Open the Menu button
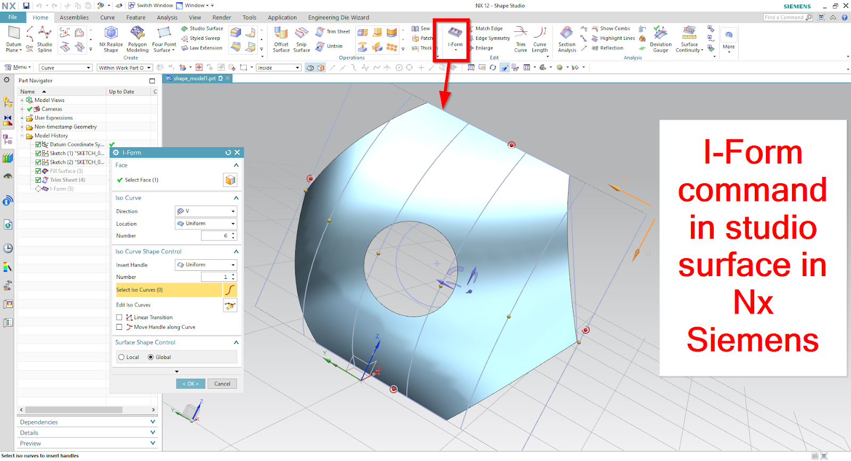This screenshot has height=461, width=851. pyautogui.click(x=18, y=67)
